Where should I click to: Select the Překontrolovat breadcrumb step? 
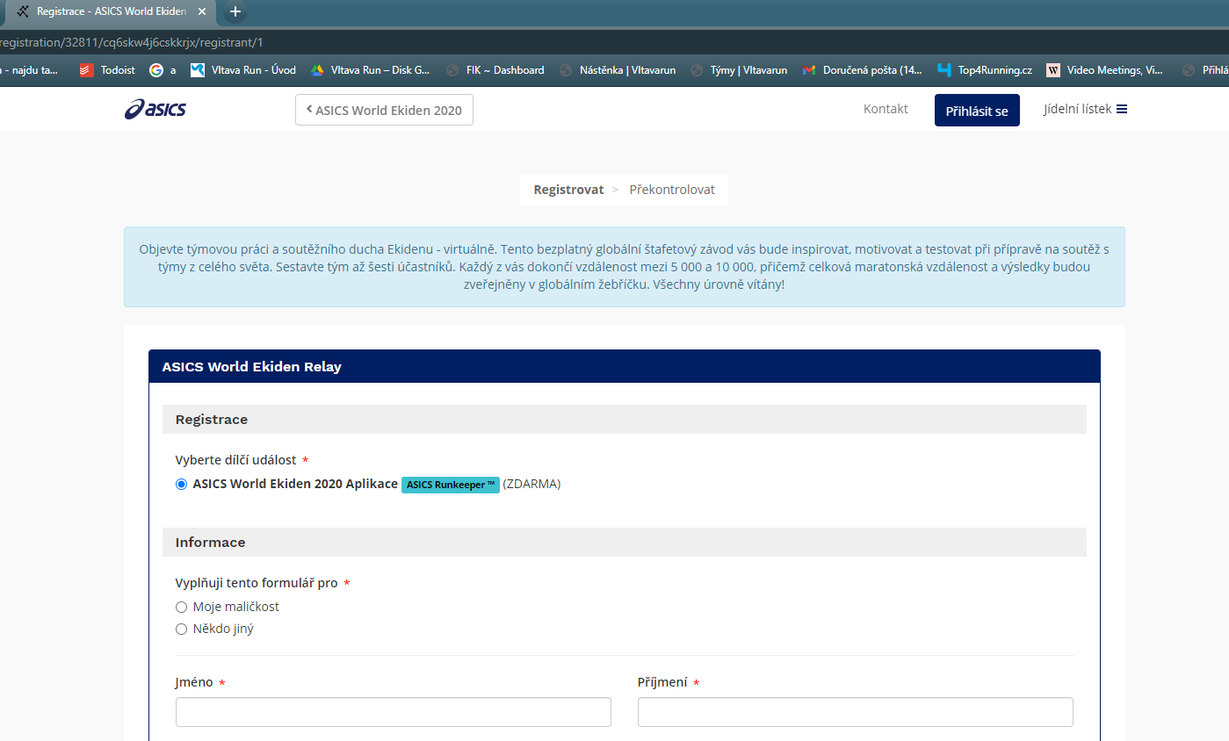pyautogui.click(x=672, y=190)
